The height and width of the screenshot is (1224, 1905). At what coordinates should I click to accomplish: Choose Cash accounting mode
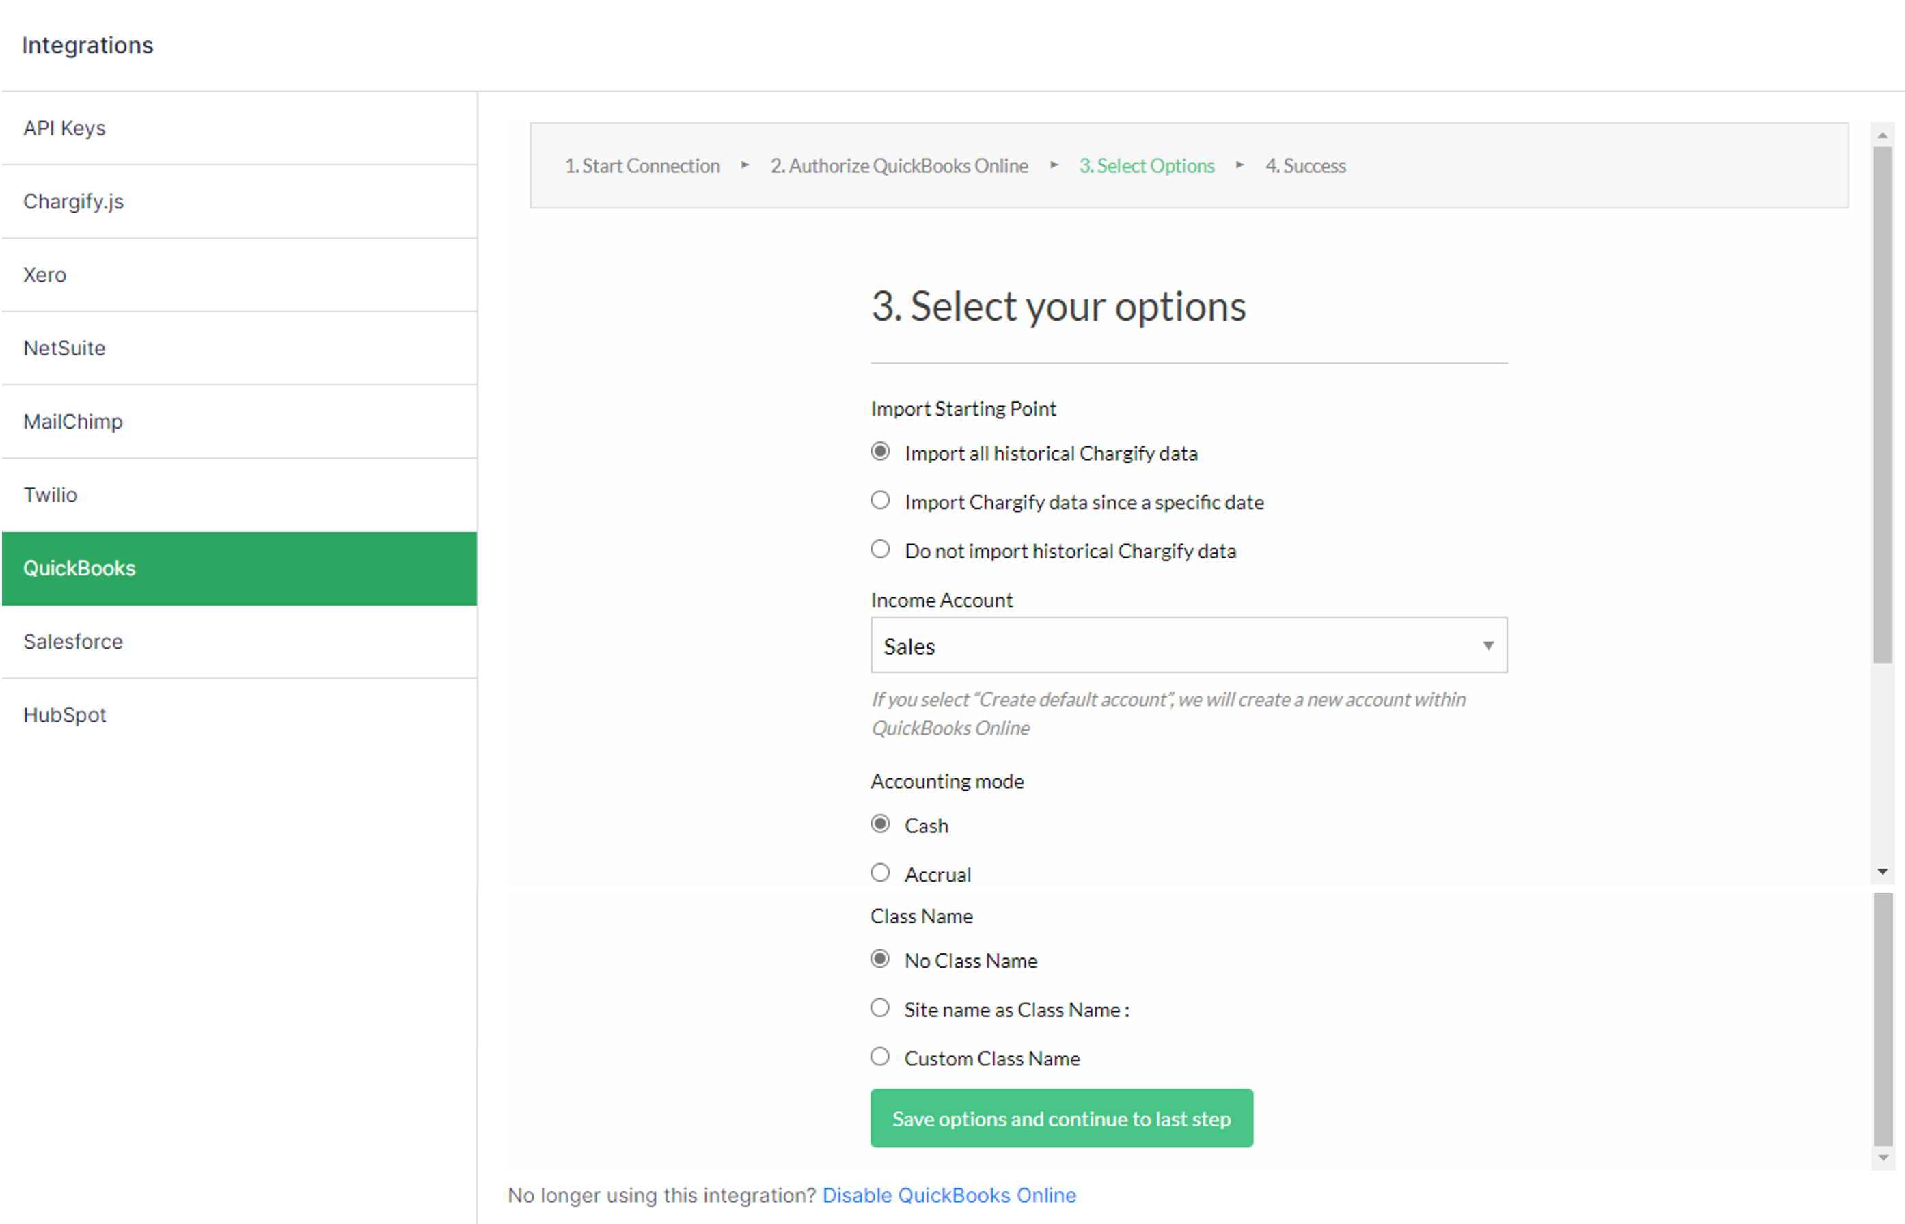[x=879, y=824]
